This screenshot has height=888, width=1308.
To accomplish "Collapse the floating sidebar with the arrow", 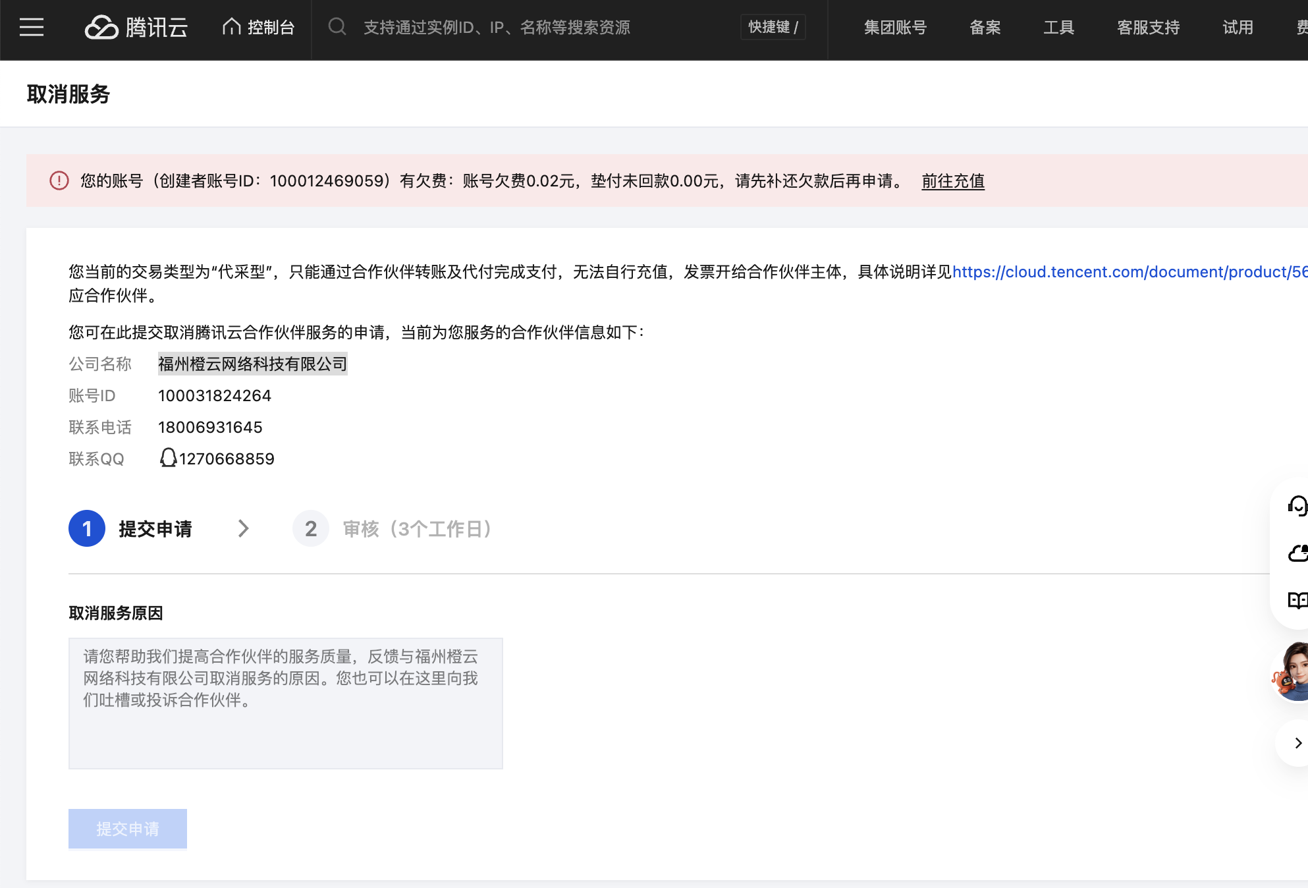I will [1297, 743].
